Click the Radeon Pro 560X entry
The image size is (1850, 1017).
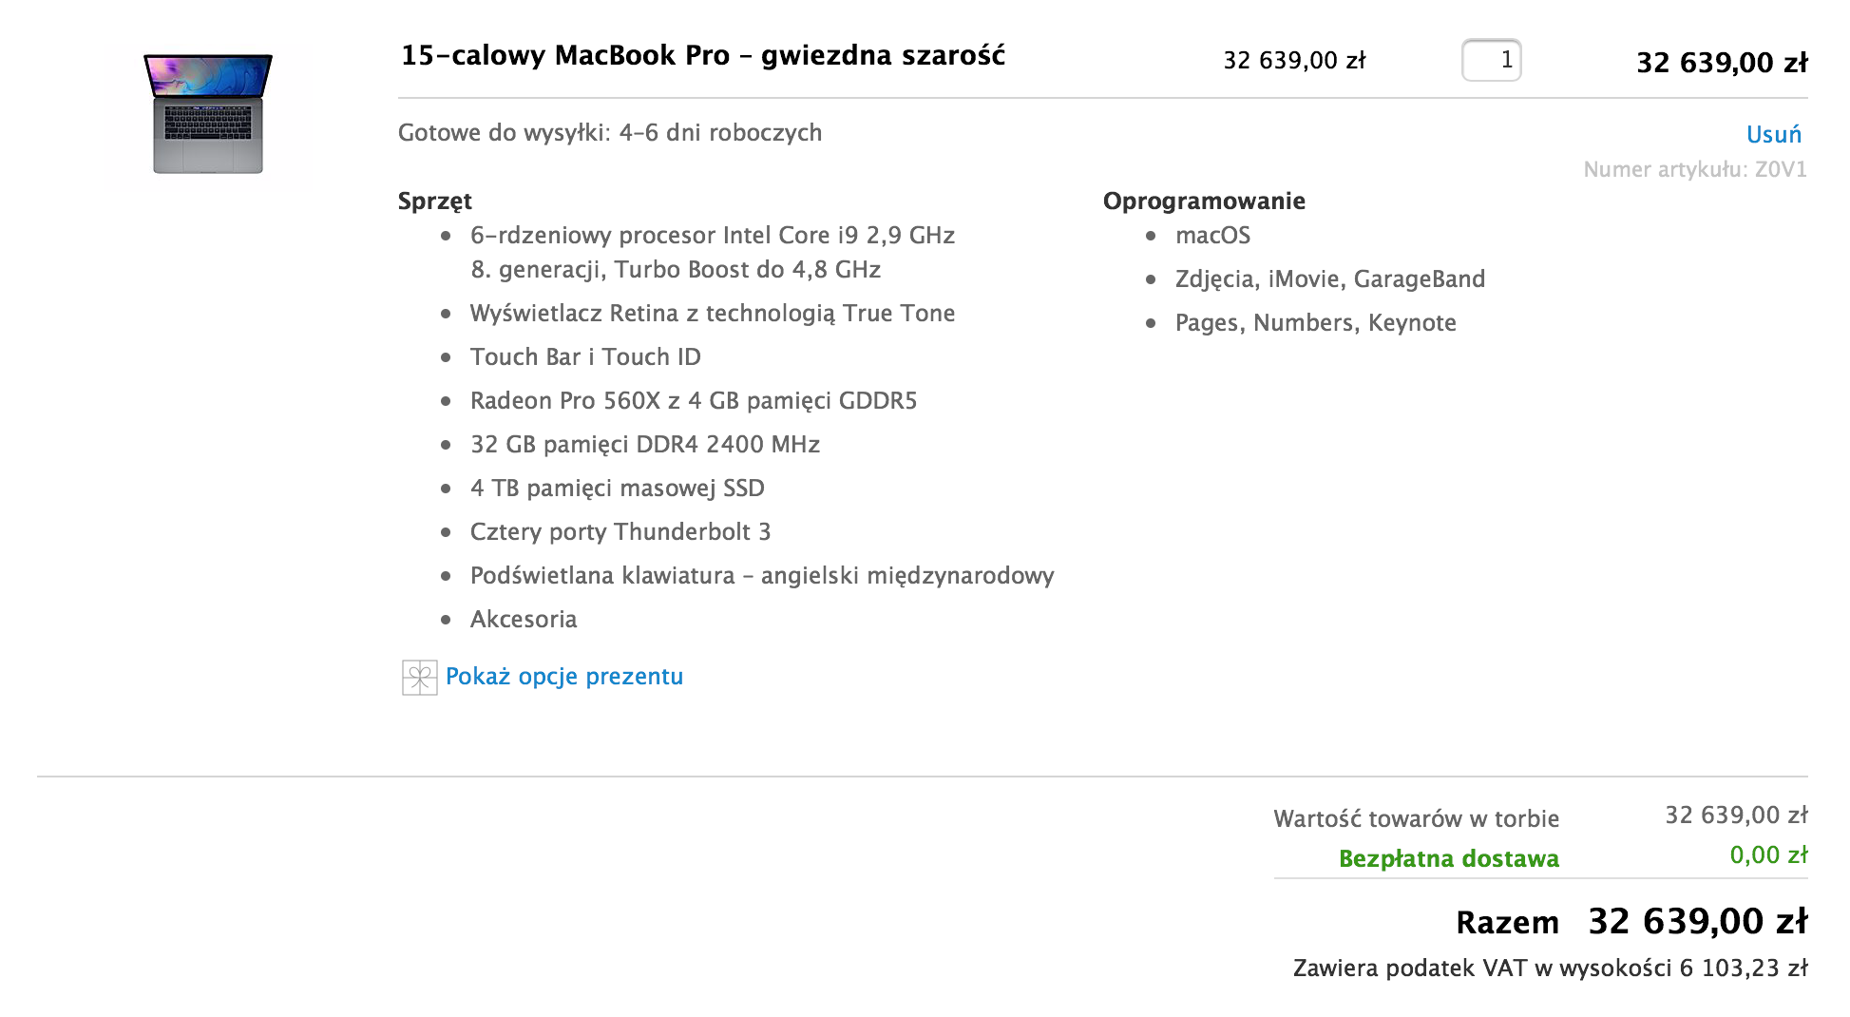click(694, 400)
